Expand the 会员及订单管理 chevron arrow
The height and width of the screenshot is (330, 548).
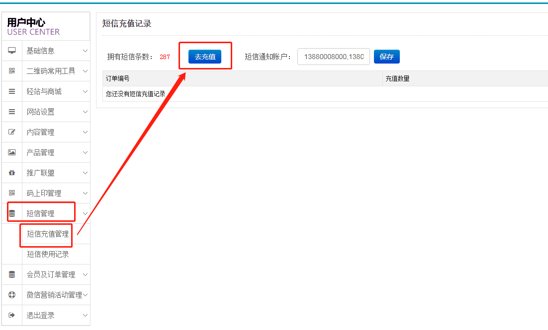(85, 274)
